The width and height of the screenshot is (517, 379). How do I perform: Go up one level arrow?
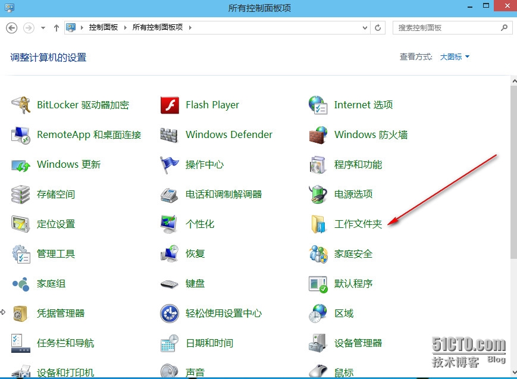pos(57,28)
